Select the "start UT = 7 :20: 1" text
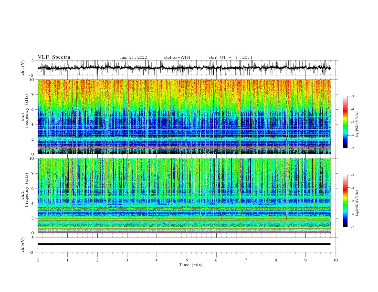The width and height of the screenshot is (378, 292). pyautogui.click(x=231, y=57)
